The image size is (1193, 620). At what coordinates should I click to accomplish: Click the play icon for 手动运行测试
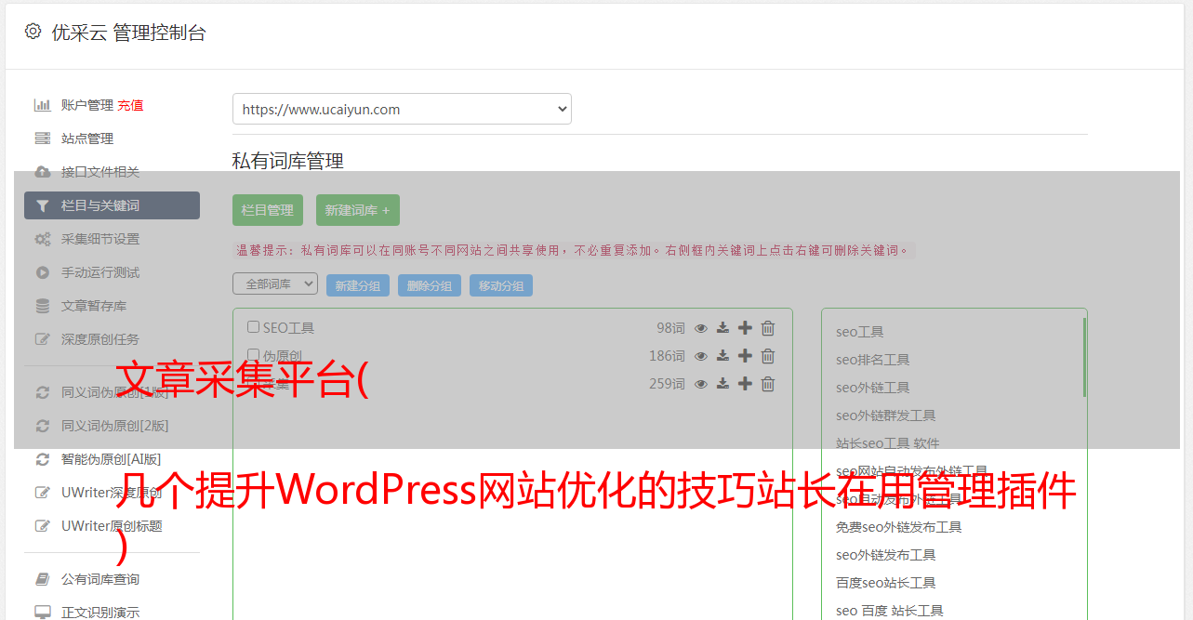click(x=42, y=272)
